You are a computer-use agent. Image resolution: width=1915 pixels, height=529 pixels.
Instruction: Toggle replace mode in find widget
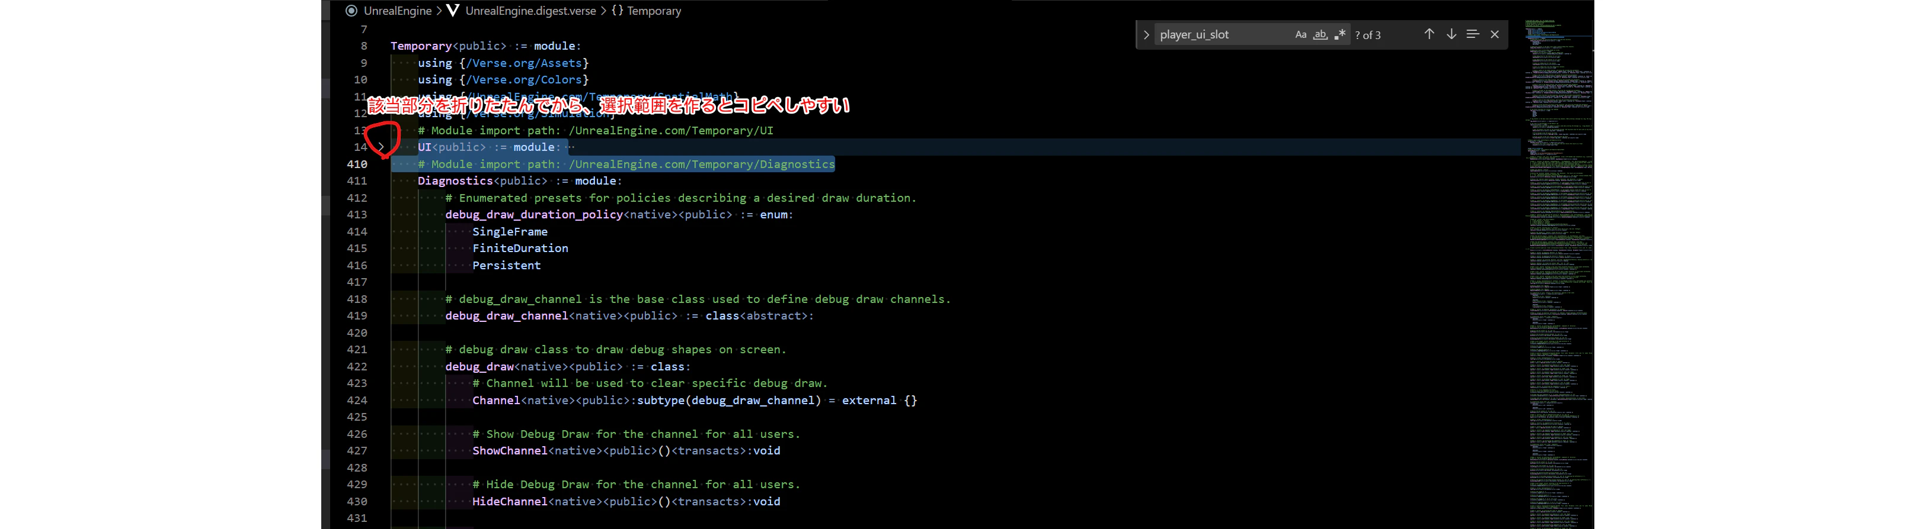[x=1146, y=35]
